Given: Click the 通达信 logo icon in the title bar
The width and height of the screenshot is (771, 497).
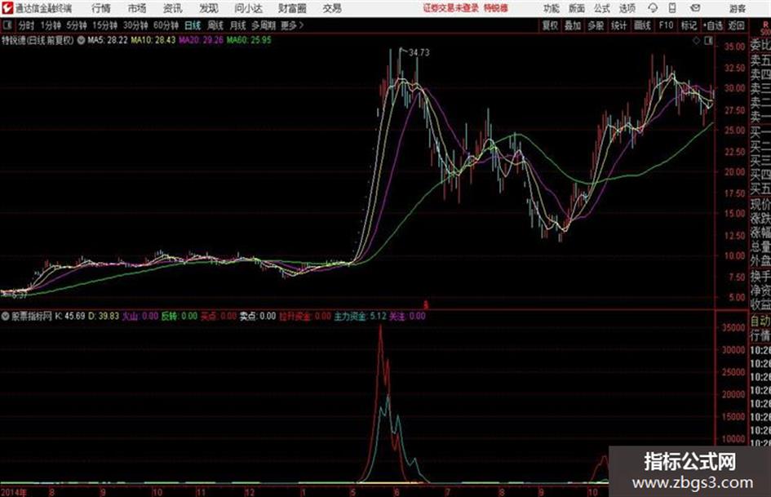Looking at the screenshot, I should (7, 8).
